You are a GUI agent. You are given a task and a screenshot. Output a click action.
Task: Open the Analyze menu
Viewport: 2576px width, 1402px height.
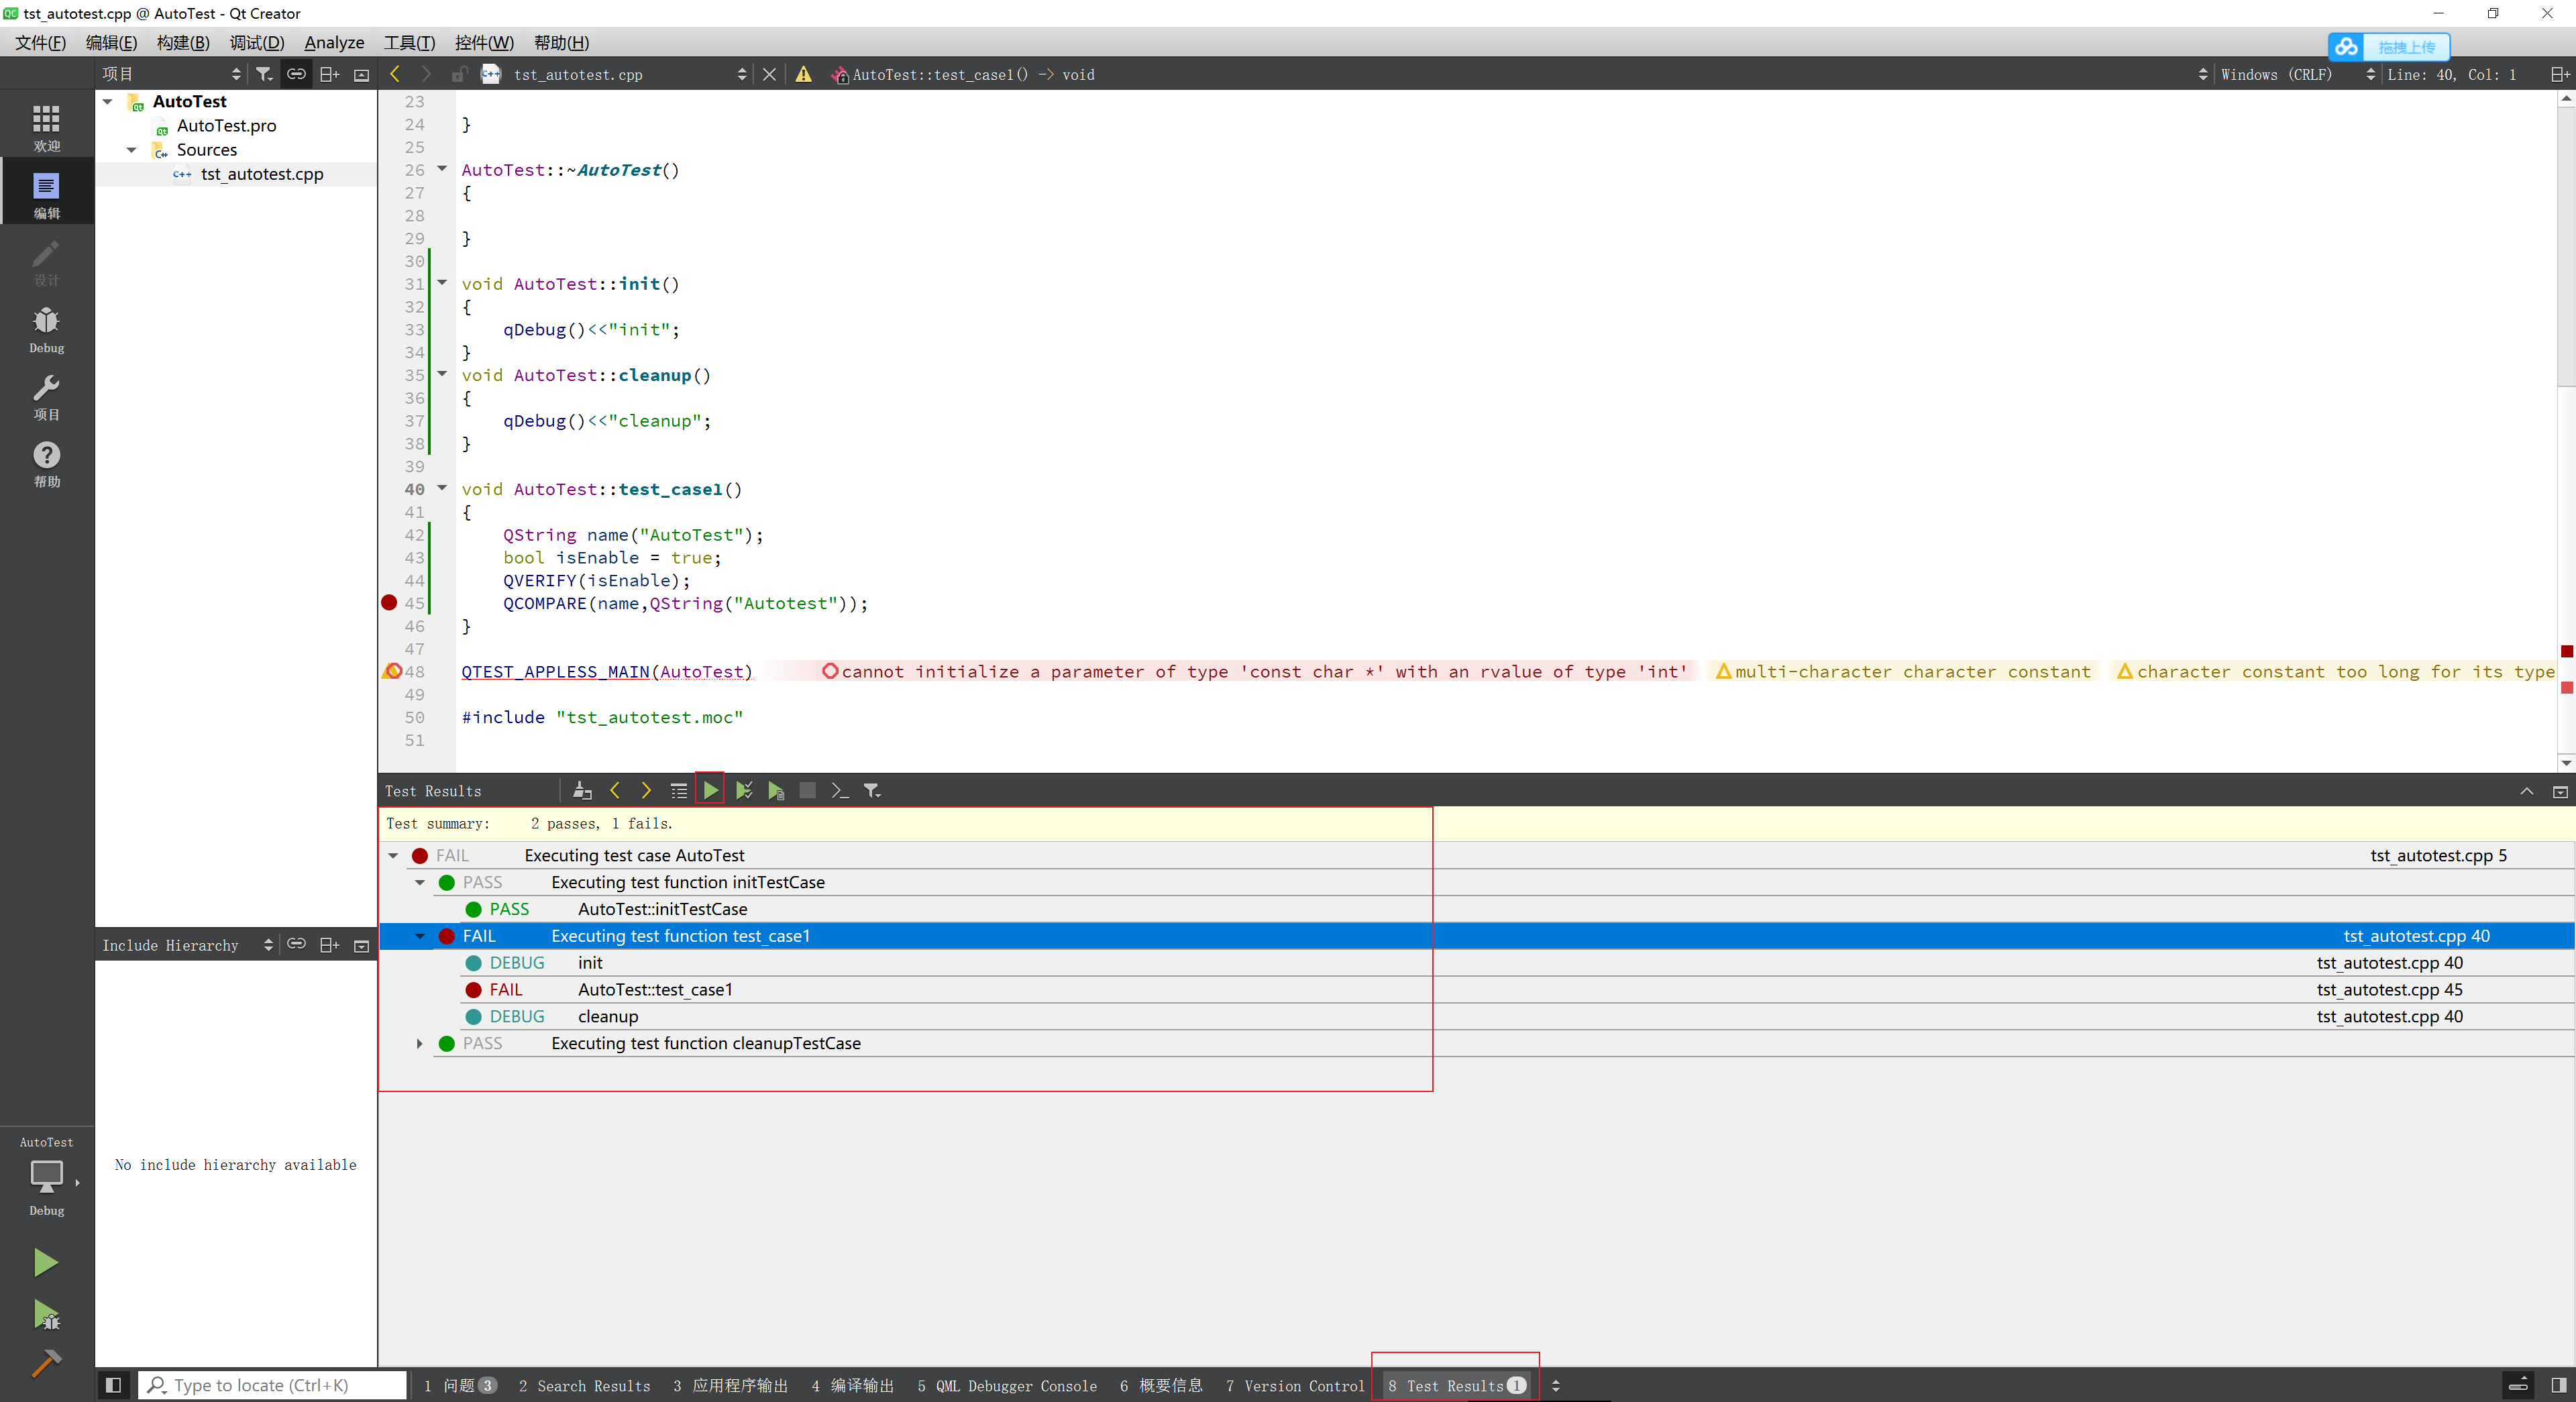click(x=334, y=42)
